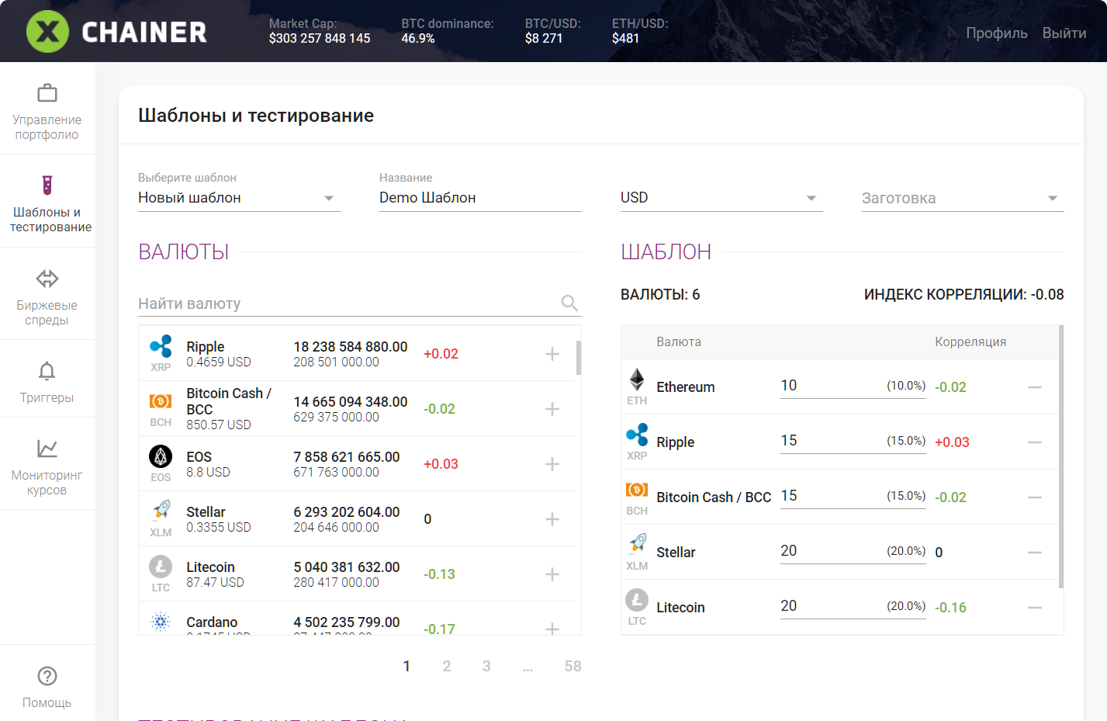Image resolution: width=1107 pixels, height=721 pixels.
Task: Open Мониторинг курсов menu item
Action: pyautogui.click(x=47, y=464)
